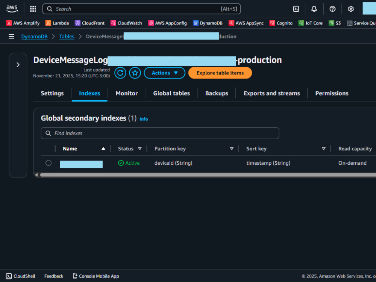
Task: Select the Indexes tab
Action: (89, 93)
